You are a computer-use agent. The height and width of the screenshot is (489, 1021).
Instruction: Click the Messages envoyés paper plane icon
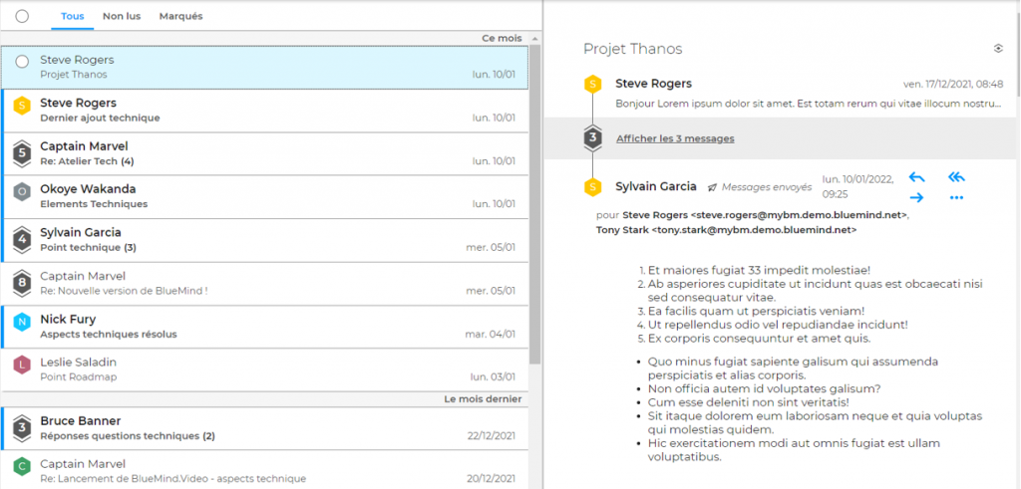pyautogui.click(x=712, y=187)
